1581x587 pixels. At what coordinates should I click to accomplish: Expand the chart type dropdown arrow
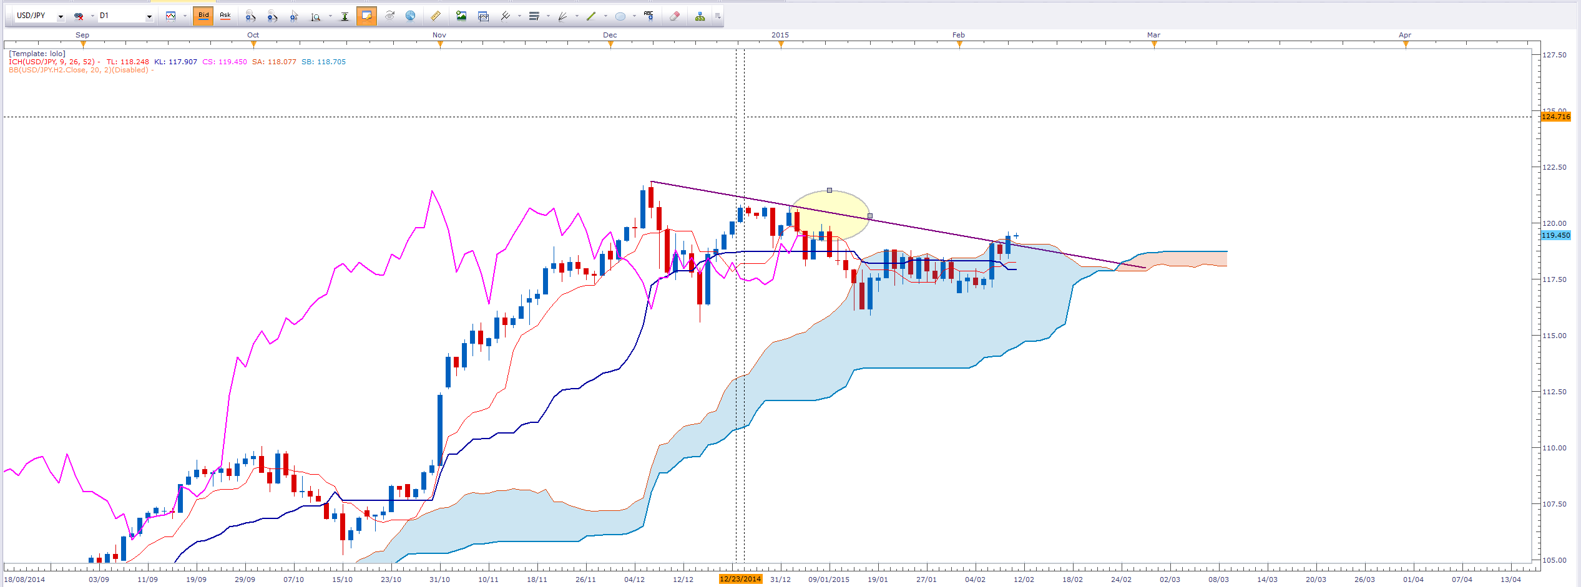click(x=185, y=16)
